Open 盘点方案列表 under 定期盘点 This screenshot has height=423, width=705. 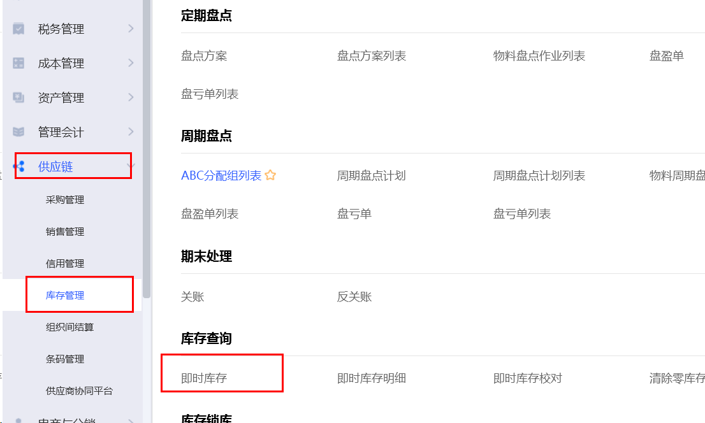pyautogui.click(x=372, y=56)
